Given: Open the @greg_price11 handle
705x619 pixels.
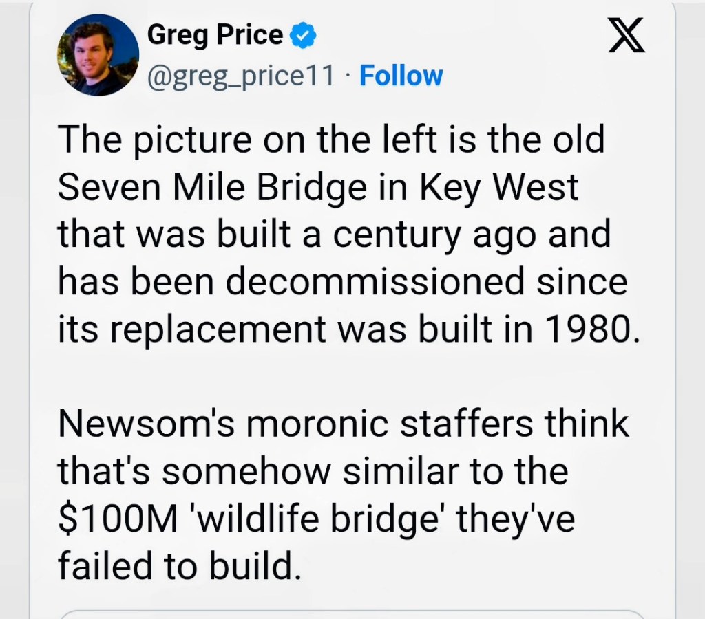Looking at the screenshot, I should [241, 76].
